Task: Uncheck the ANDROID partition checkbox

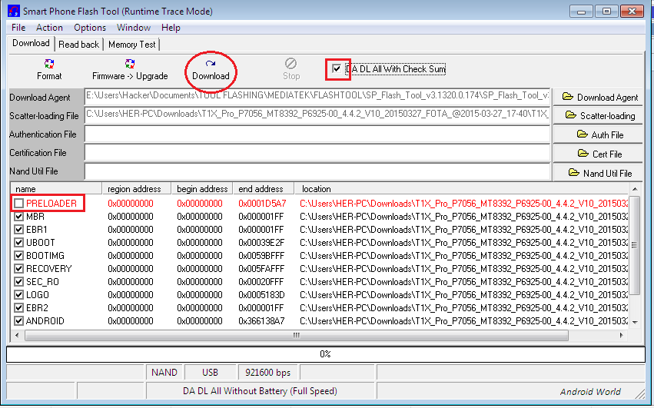Action: tap(18, 321)
